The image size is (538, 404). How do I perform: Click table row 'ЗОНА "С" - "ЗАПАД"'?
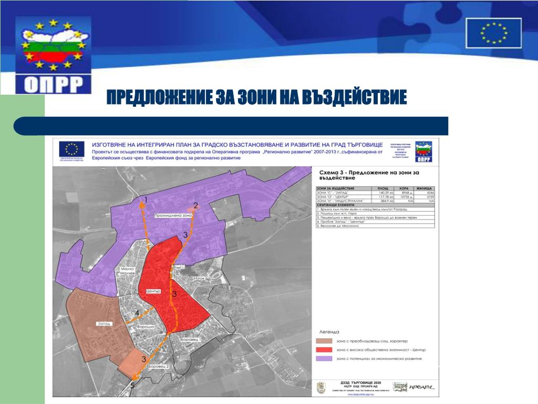point(375,193)
